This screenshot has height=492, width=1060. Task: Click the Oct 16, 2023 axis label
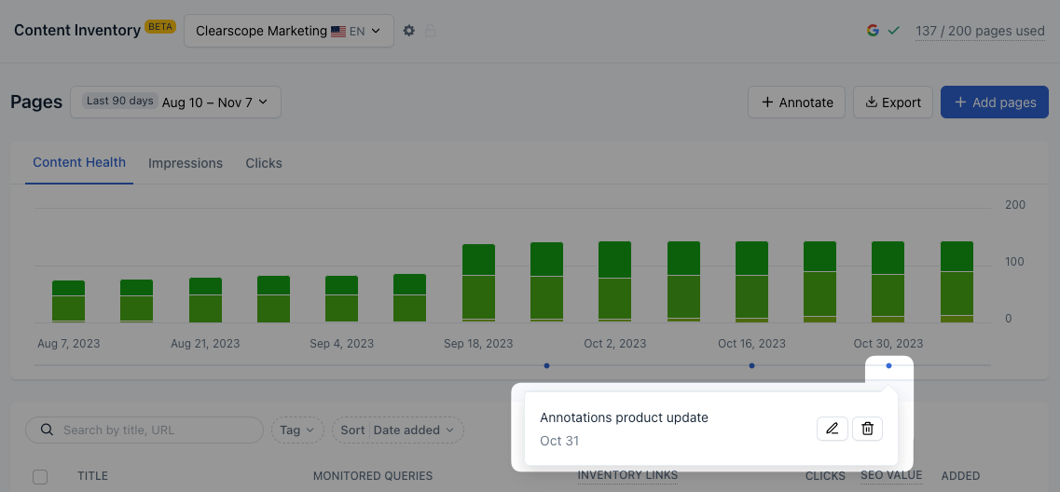[751, 343]
